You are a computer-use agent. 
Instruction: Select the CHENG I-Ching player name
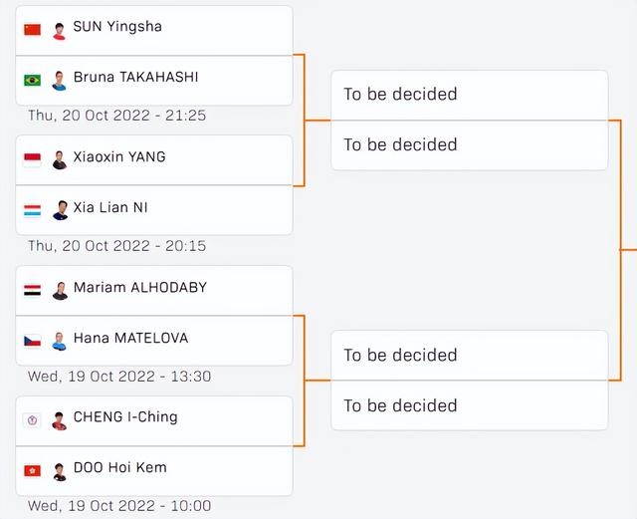pyautogui.click(x=125, y=417)
